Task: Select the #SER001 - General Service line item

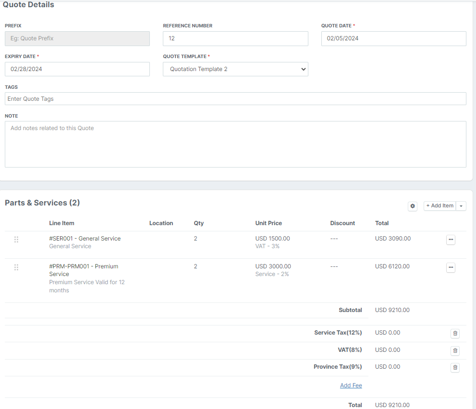Action: pyautogui.click(x=85, y=239)
